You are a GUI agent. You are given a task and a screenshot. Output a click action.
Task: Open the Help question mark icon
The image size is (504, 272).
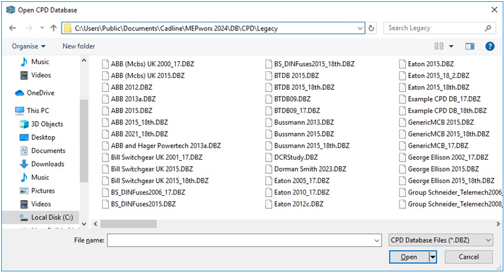point(490,46)
